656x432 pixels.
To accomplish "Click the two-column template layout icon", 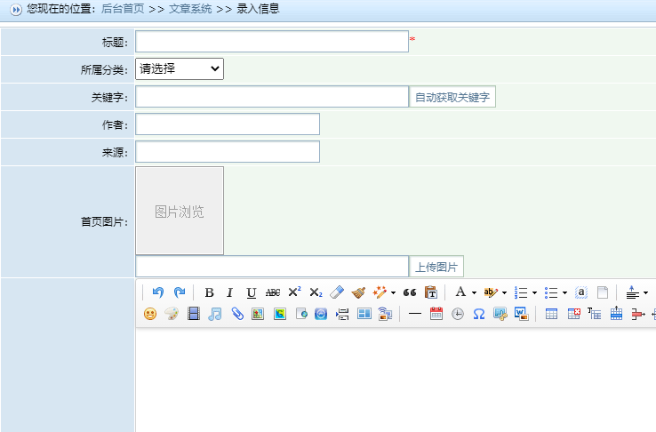I will pos(364,314).
